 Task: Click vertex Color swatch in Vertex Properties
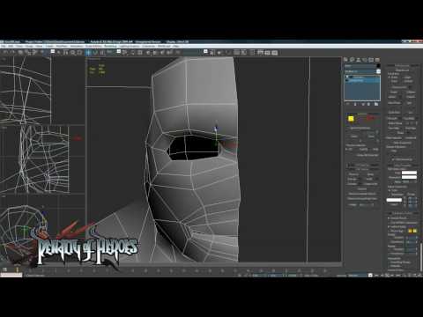[x=409, y=173]
